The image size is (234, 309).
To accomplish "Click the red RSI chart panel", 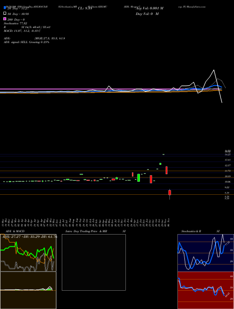I will click(205, 290).
